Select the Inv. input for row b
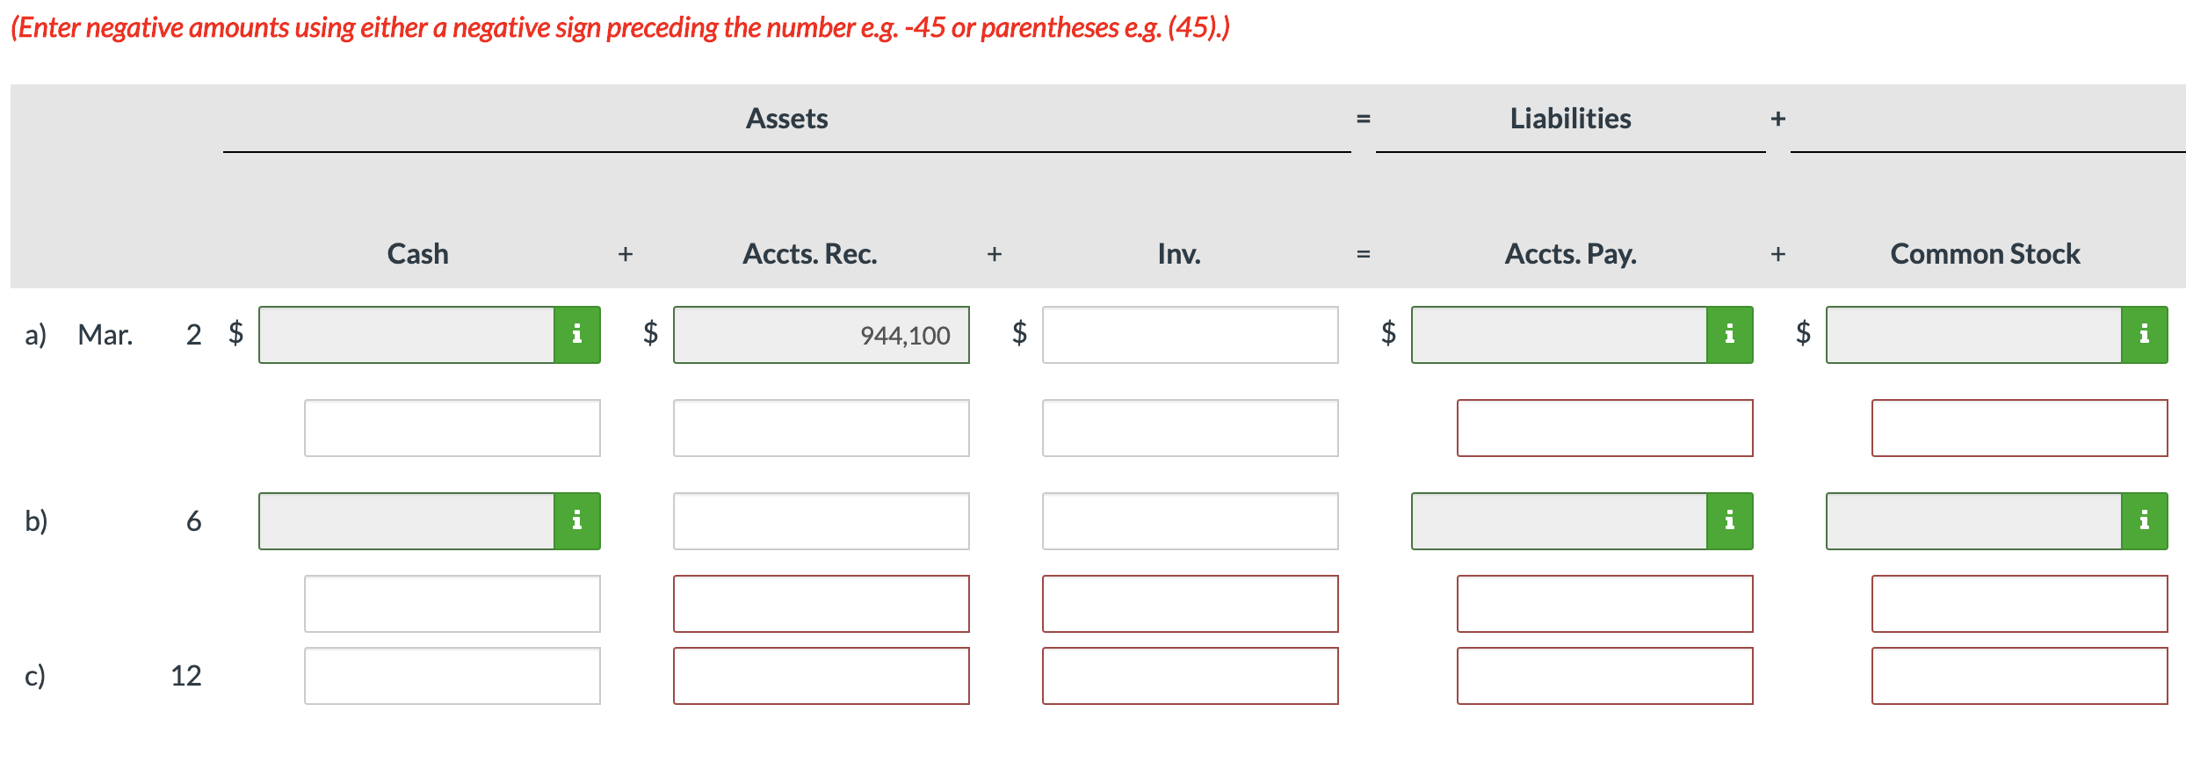The width and height of the screenshot is (2186, 777). pyautogui.click(x=1191, y=521)
